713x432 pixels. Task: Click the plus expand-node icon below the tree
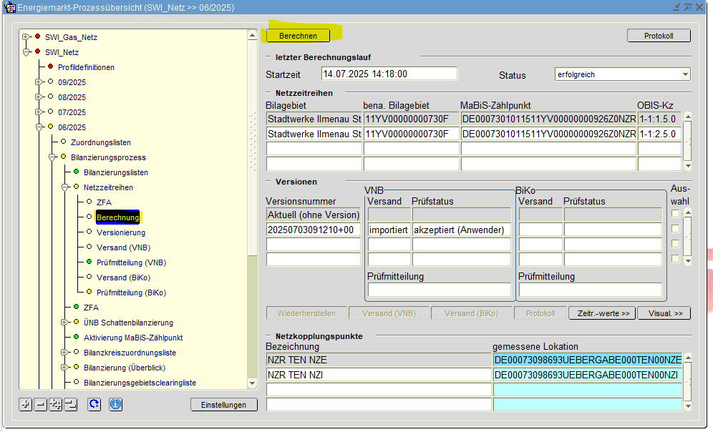(26, 405)
